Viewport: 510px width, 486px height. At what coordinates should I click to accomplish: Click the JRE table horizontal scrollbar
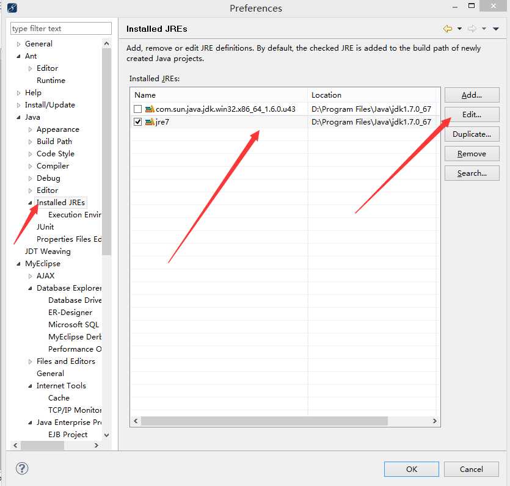[x=264, y=421]
